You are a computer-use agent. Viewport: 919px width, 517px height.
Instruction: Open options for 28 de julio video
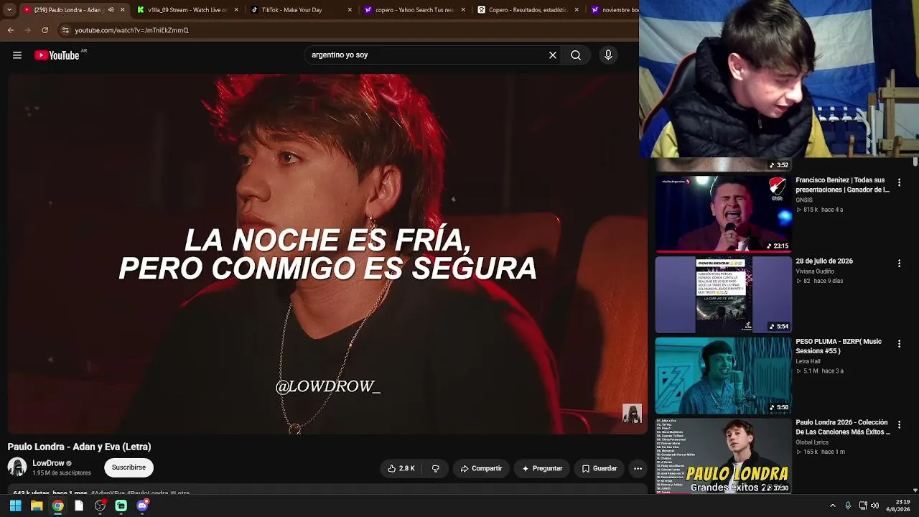(899, 264)
